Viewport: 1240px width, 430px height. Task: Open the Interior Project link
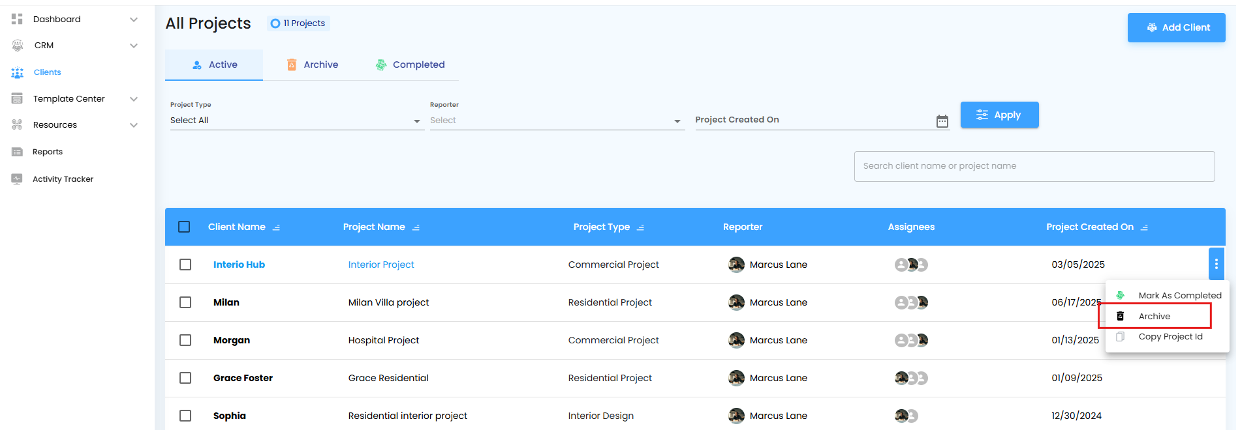coord(381,265)
